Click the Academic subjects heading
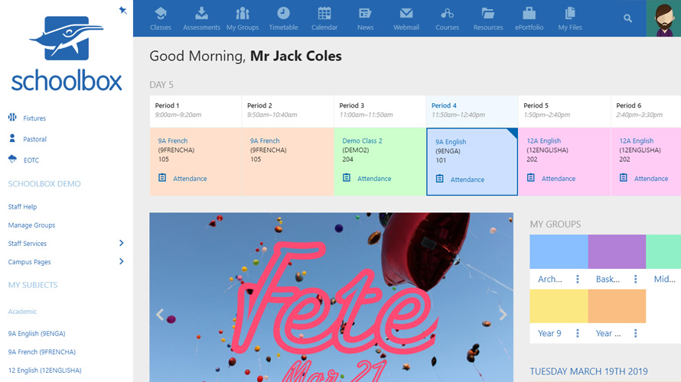This screenshot has width=681, height=382. (22, 311)
